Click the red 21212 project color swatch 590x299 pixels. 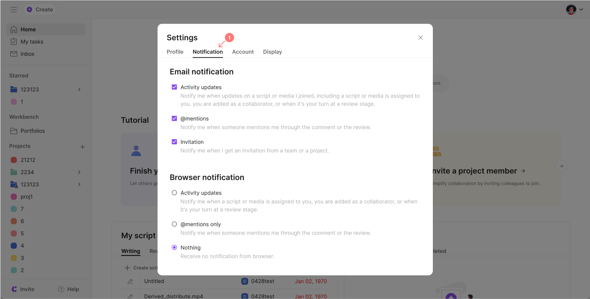pos(14,160)
